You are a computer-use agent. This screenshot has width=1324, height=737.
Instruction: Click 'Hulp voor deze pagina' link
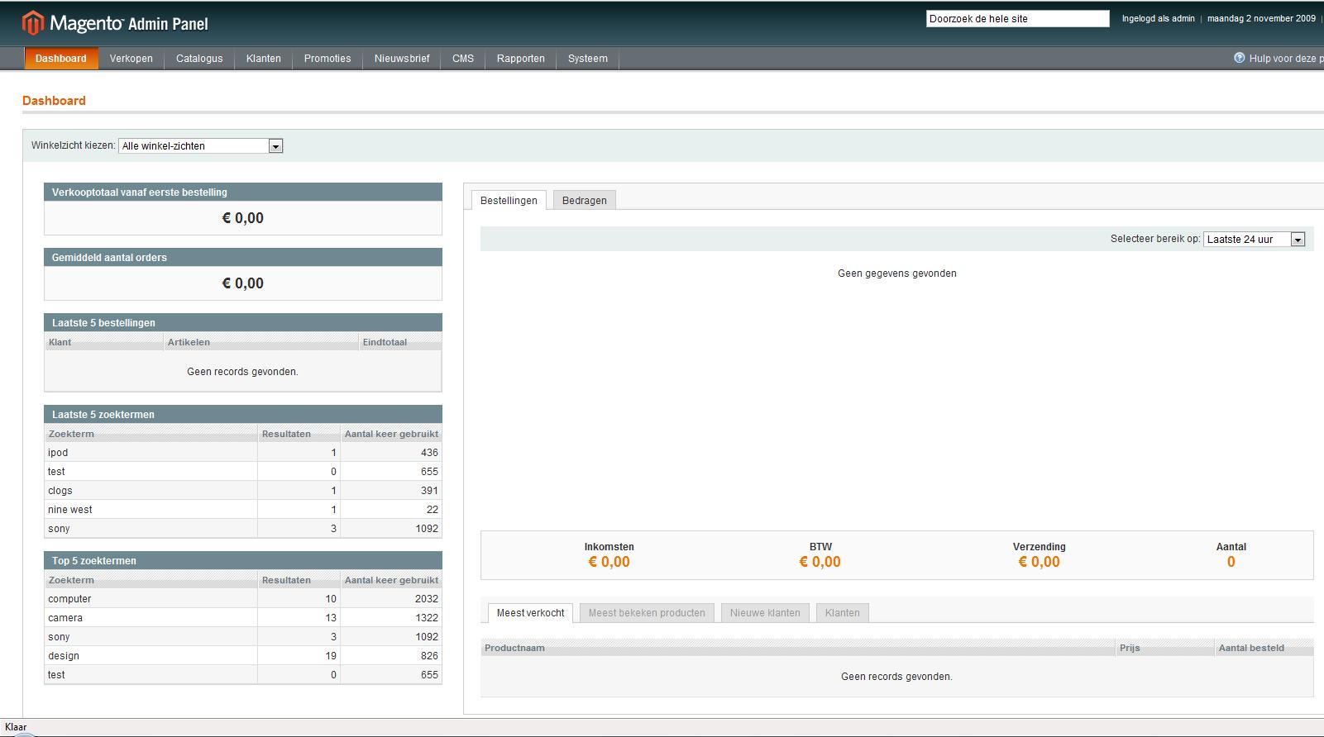click(x=1286, y=59)
